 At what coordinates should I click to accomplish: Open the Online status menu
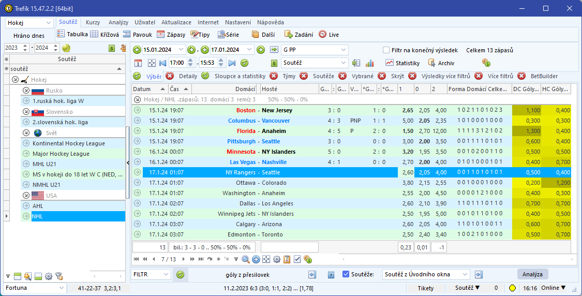[554, 288]
